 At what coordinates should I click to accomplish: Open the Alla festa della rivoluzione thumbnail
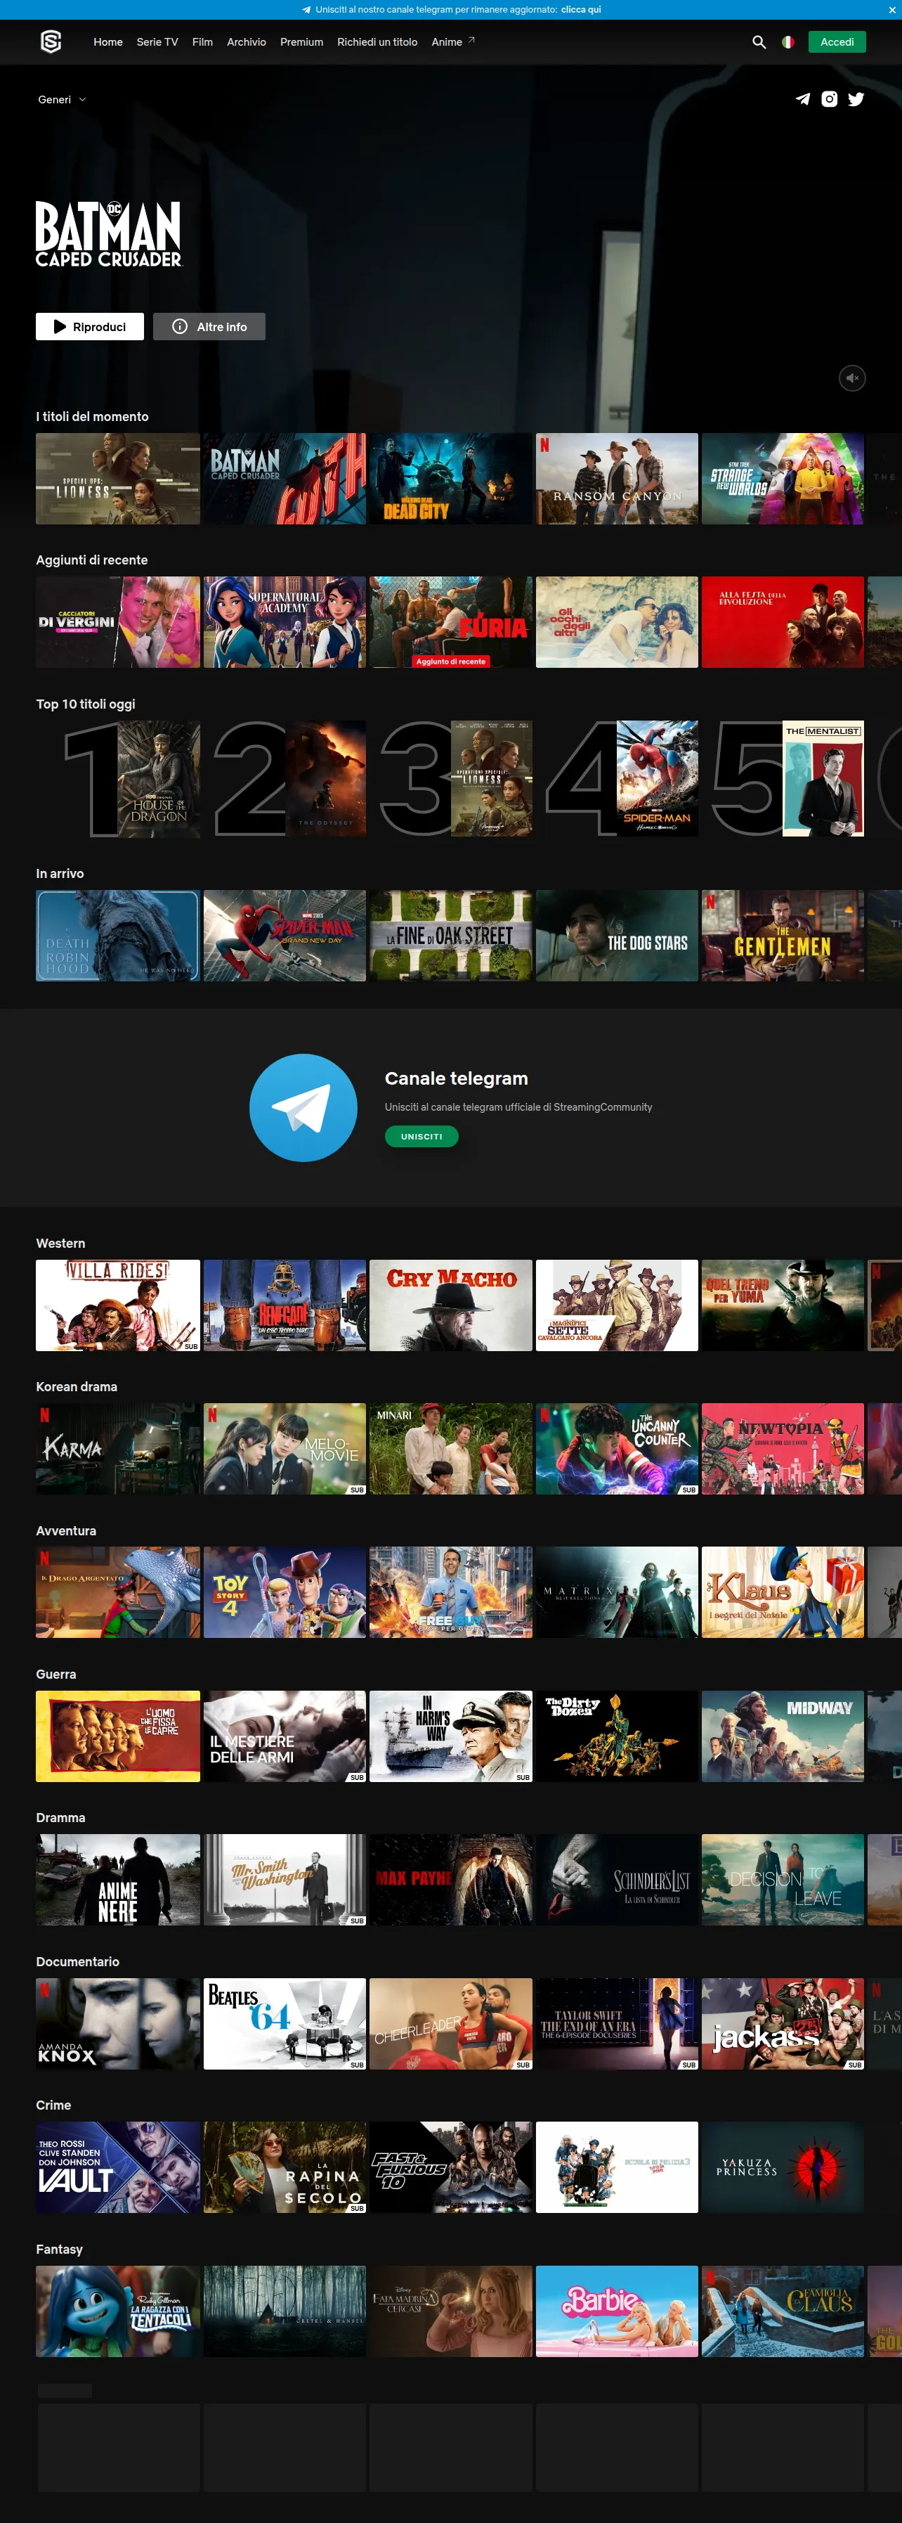point(783,622)
